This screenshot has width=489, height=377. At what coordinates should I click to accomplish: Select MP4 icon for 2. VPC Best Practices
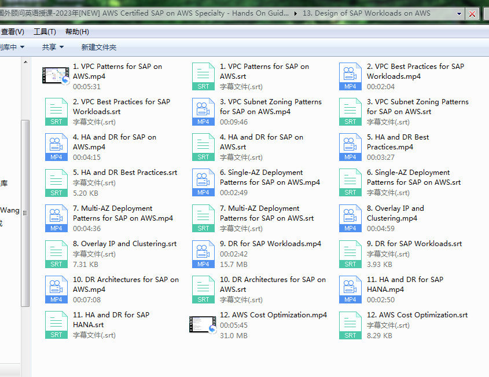(350, 76)
